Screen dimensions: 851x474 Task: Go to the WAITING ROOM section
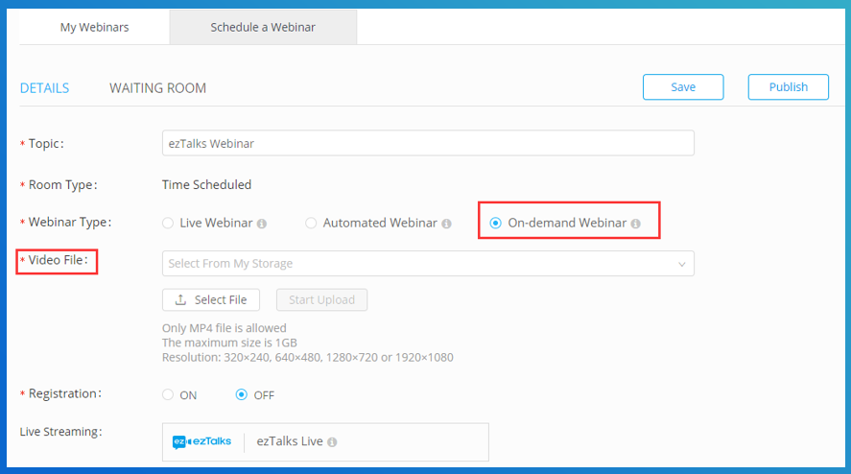point(158,88)
